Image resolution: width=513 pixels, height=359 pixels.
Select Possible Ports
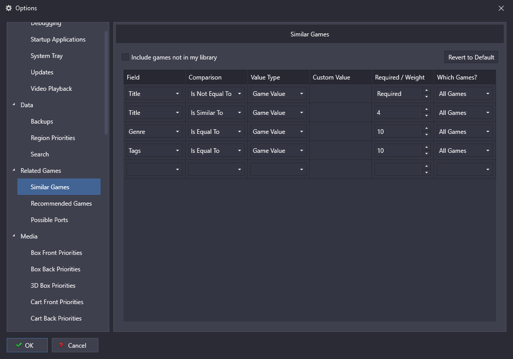(x=49, y=220)
